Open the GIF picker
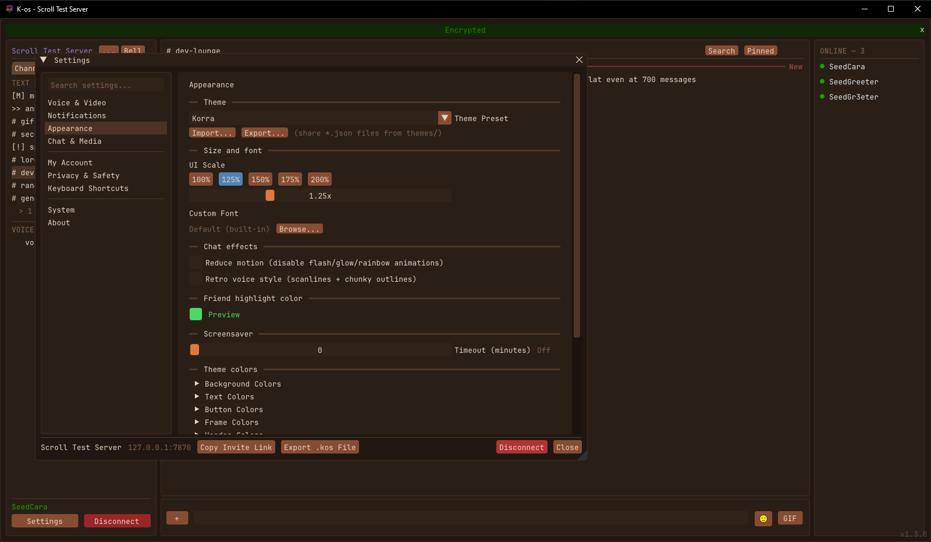The width and height of the screenshot is (931, 542). [790, 518]
